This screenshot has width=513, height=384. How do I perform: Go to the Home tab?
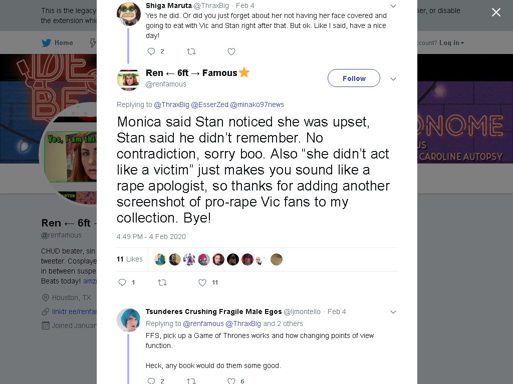(x=57, y=43)
